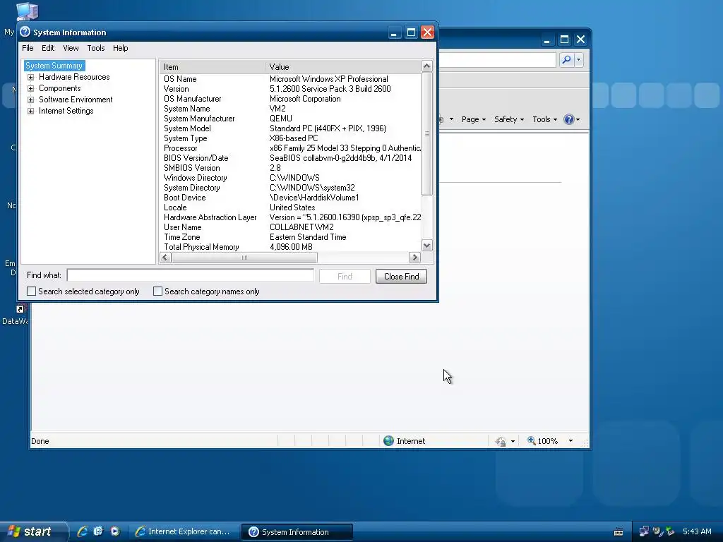Screen dimensions: 723x542
Task: Launch Windows Media Player from Quick Launch
Action: 115,531
